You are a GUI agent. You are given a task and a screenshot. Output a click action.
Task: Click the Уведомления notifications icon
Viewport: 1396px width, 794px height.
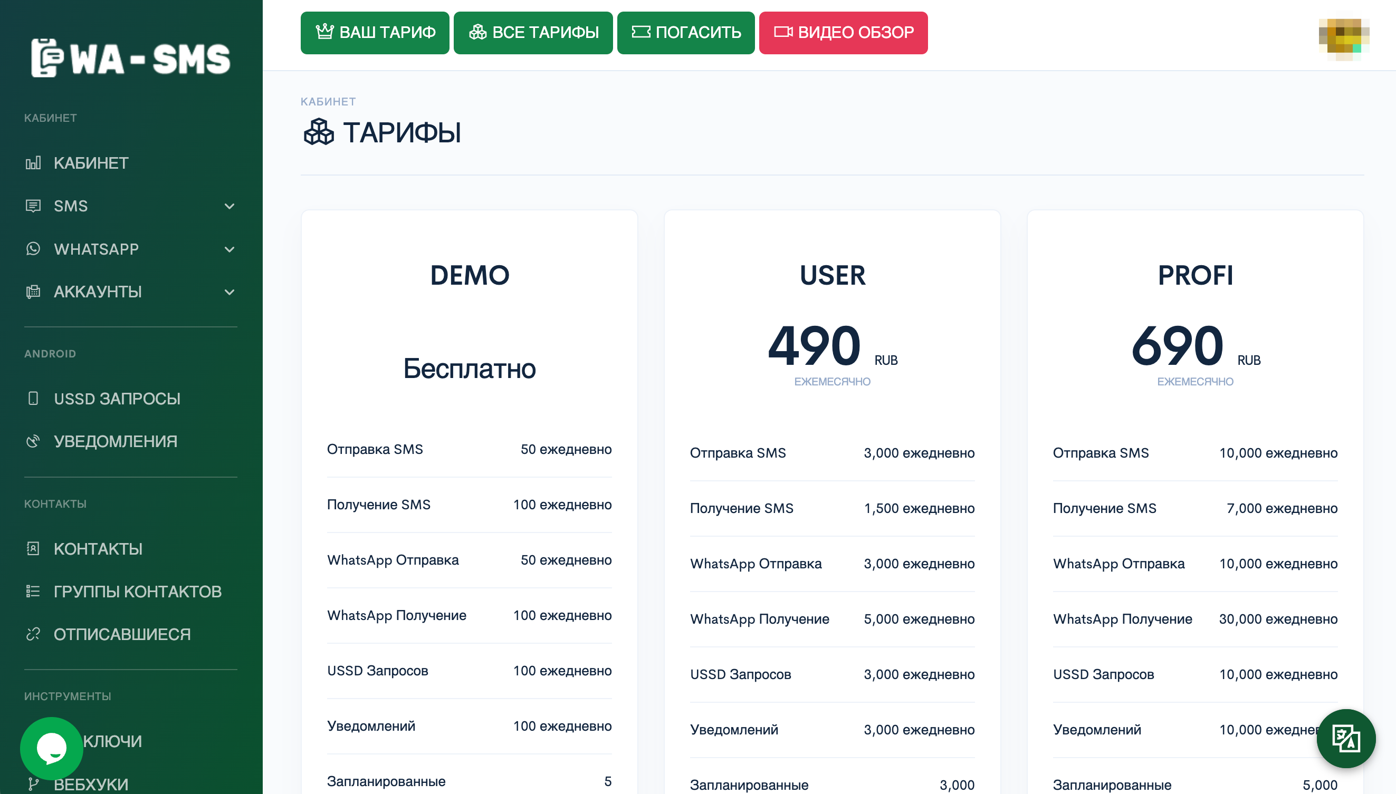(x=33, y=441)
